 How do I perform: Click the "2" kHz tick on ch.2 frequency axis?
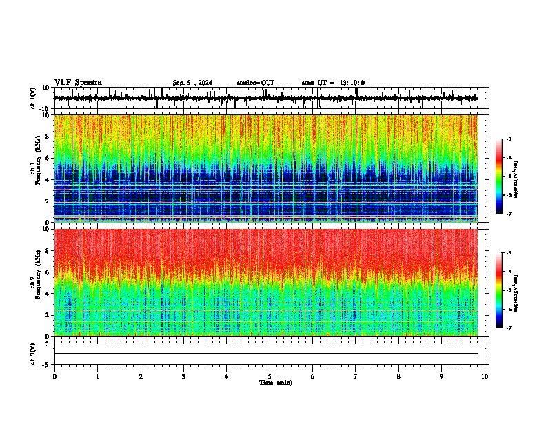[x=48, y=315]
